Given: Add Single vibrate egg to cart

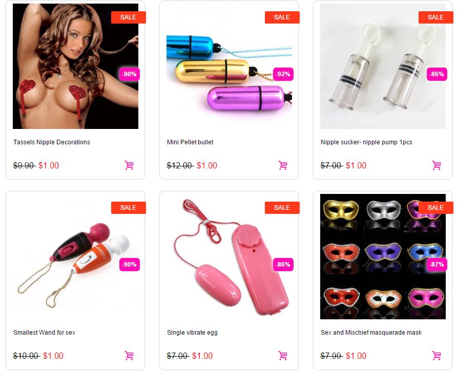Looking at the screenshot, I should (x=283, y=356).
